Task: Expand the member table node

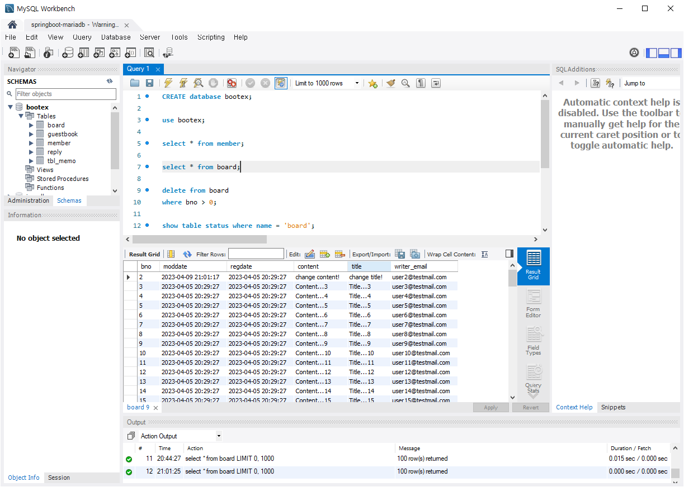Action: pos(31,143)
